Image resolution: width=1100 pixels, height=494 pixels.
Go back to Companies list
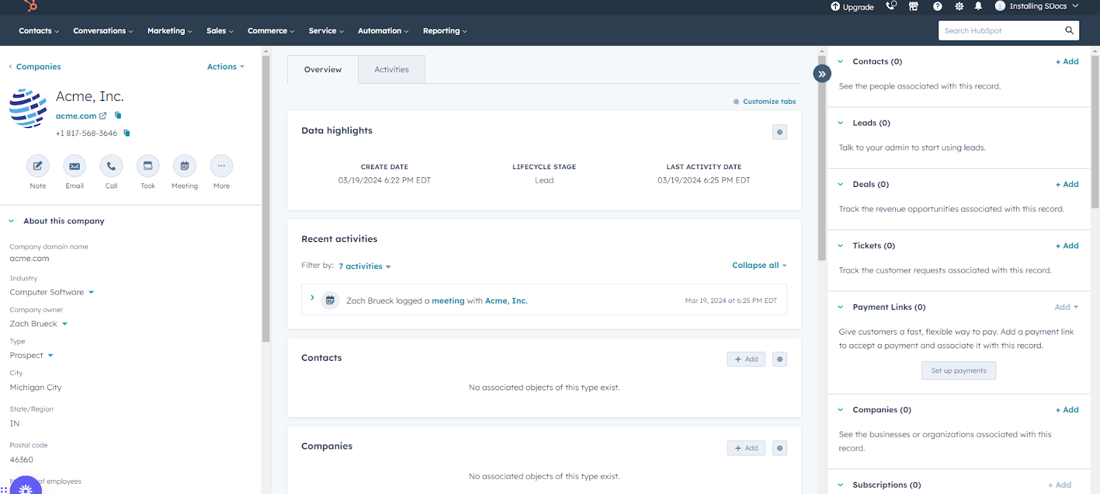point(34,67)
